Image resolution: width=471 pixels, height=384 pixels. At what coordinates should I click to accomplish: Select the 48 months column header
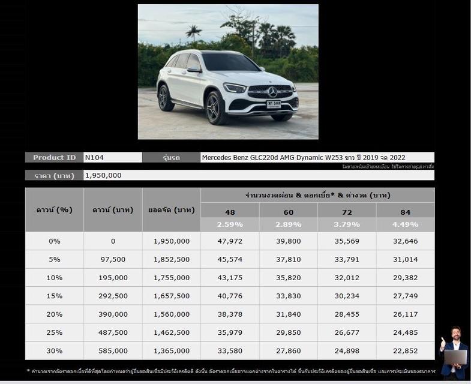(230, 212)
